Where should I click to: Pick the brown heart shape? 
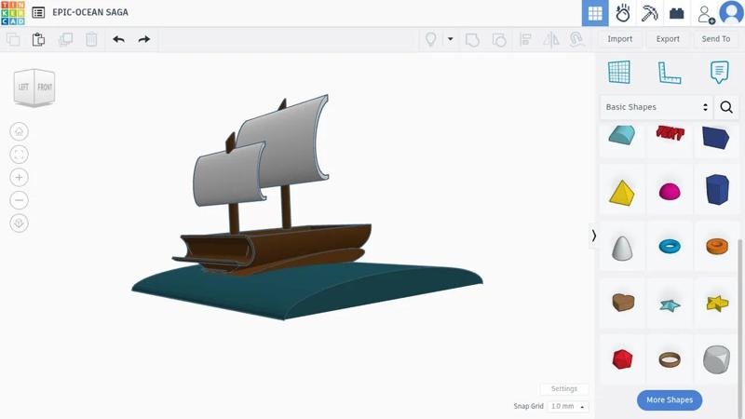[x=623, y=302]
